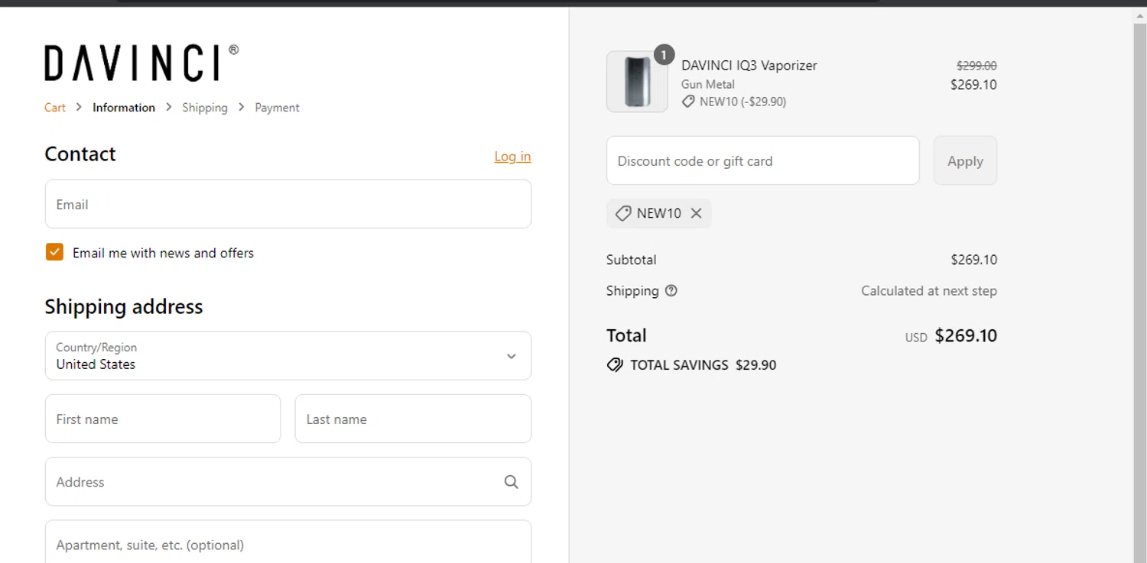This screenshot has height=563, width=1147.
Task: Click the Calculated at next step text
Action: click(x=929, y=291)
